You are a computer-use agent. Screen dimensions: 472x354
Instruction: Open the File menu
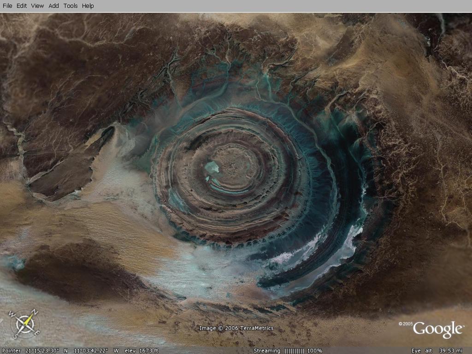[7, 6]
